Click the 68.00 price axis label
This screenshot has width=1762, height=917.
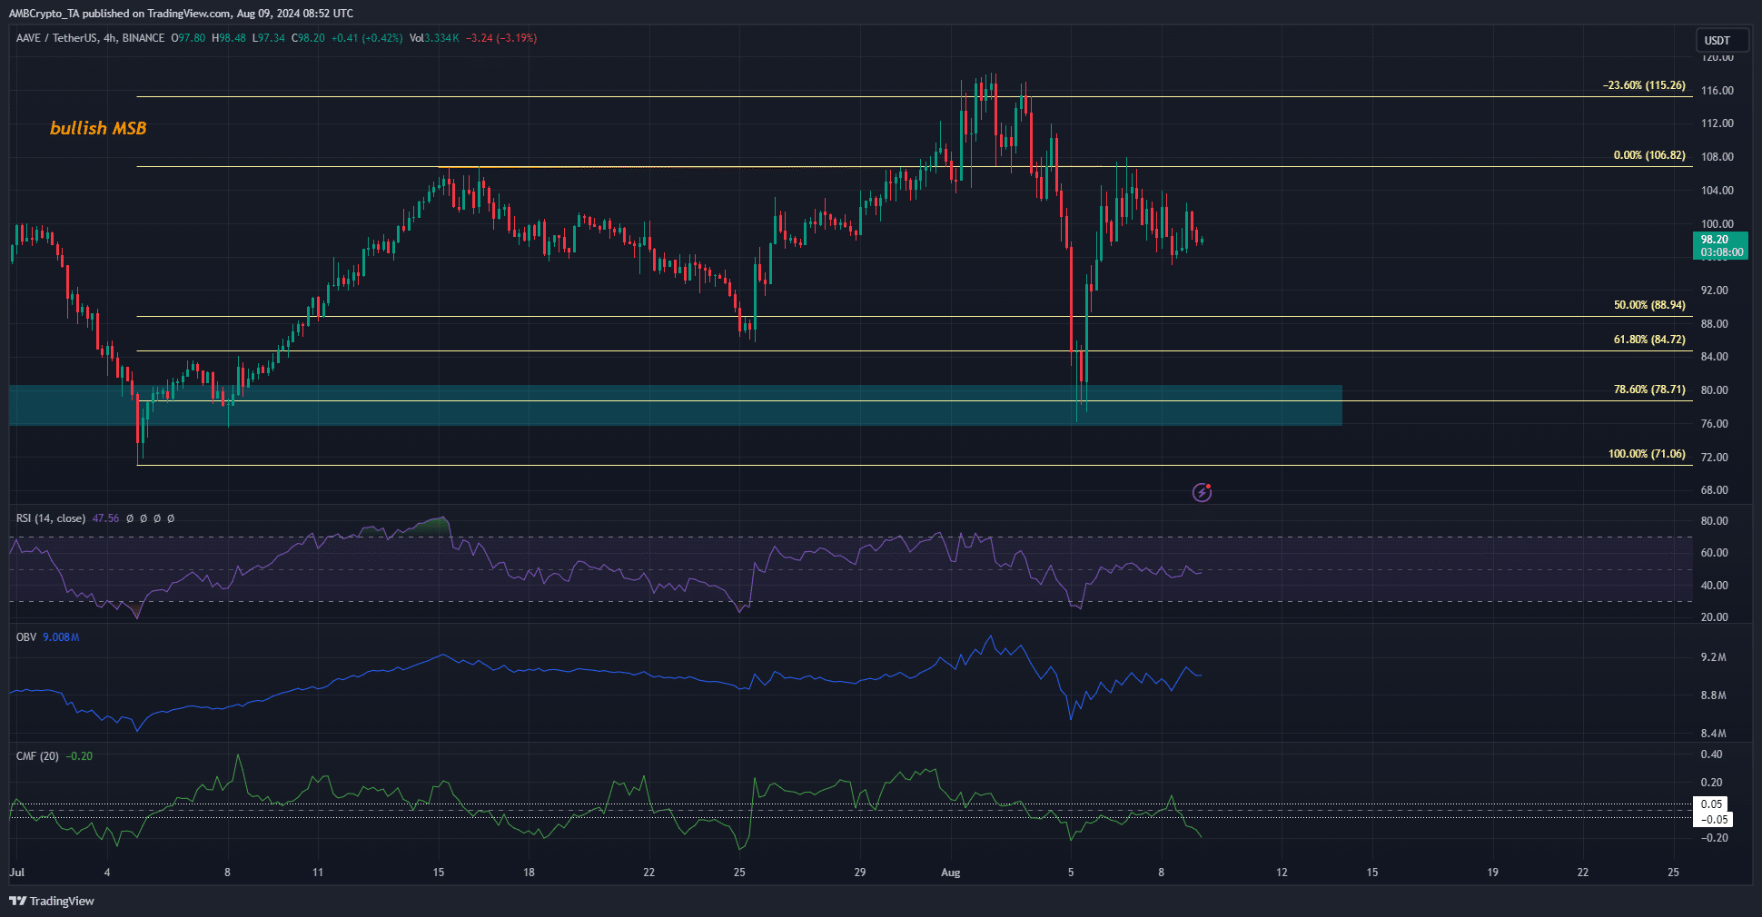click(1714, 490)
